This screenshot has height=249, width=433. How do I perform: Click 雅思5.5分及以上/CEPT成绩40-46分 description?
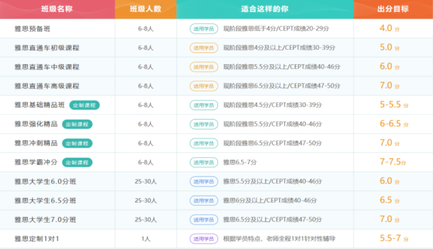[273, 181]
